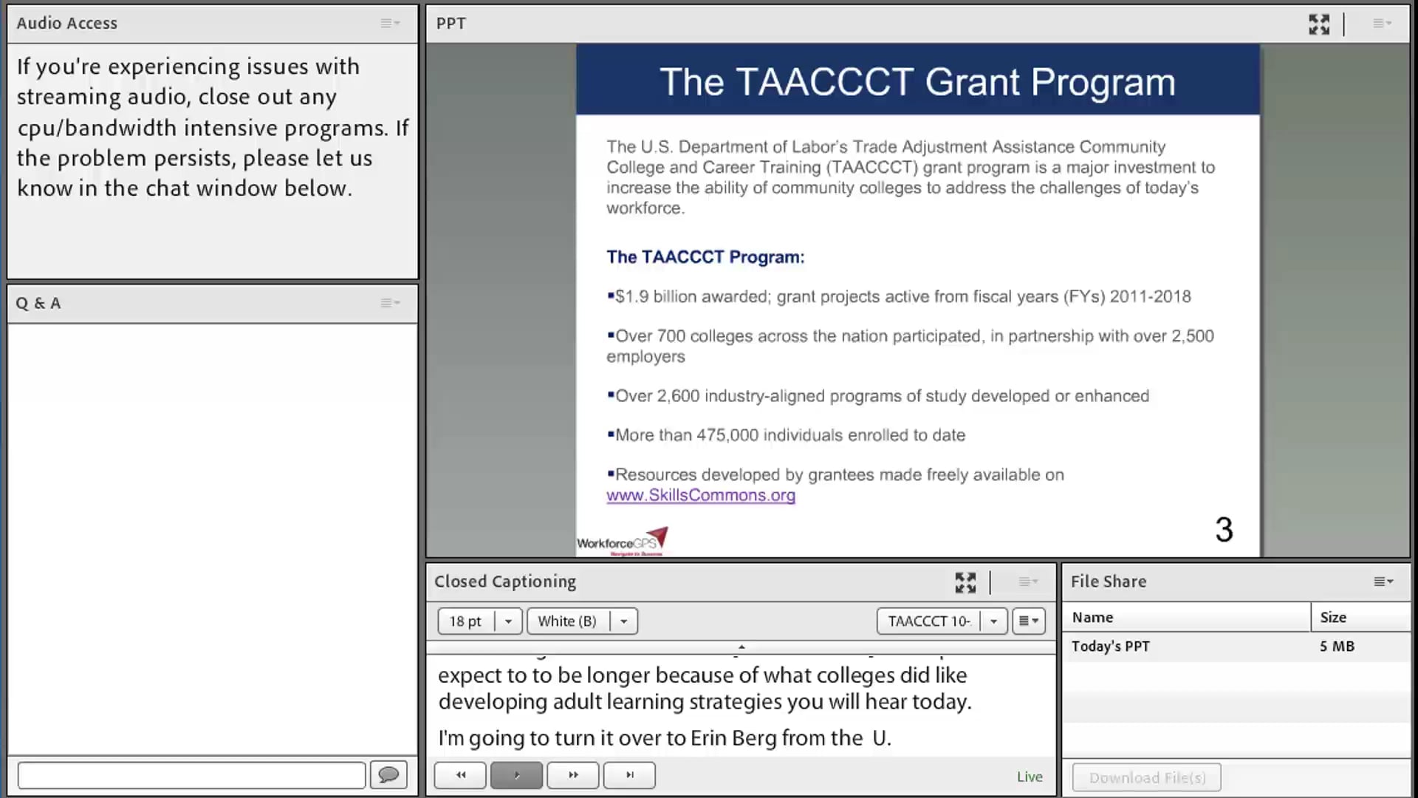Pause or play the caption stream
Image resolution: width=1418 pixels, height=798 pixels.
(x=516, y=775)
